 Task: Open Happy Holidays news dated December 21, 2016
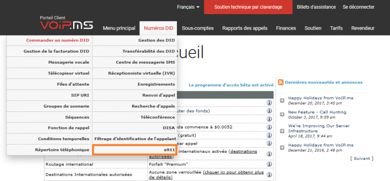321,145
